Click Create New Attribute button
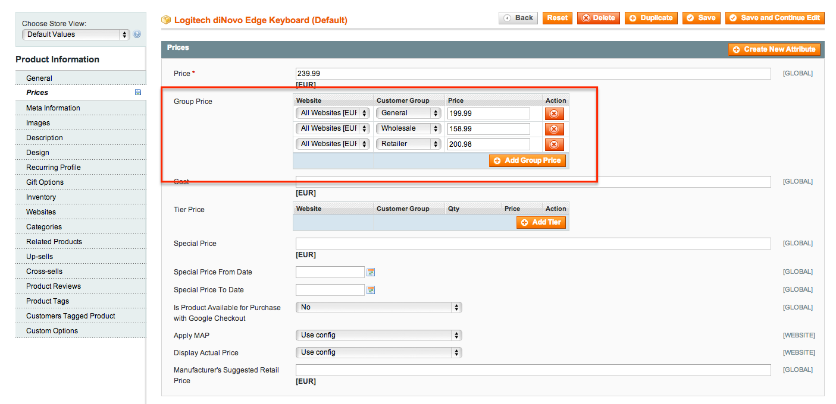This screenshot has width=836, height=404. tap(774, 49)
